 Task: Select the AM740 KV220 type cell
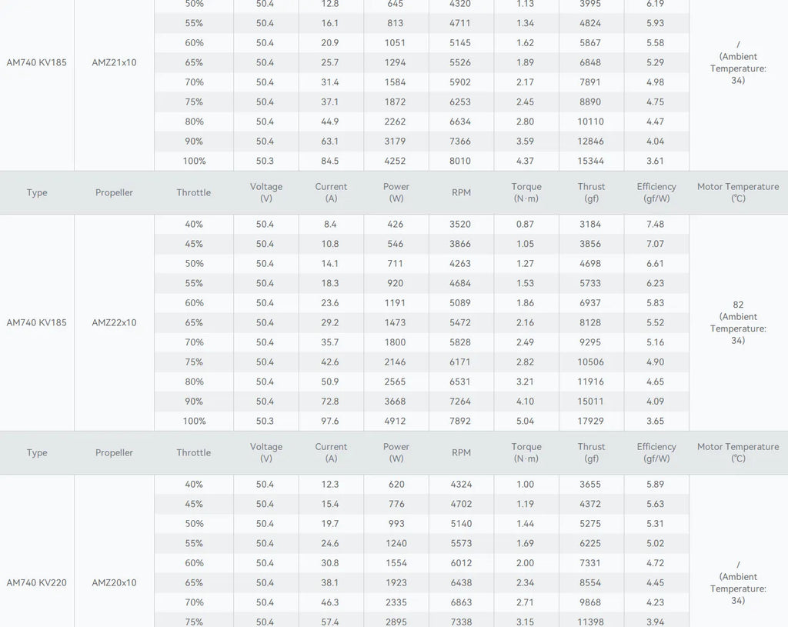tap(37, 583)
